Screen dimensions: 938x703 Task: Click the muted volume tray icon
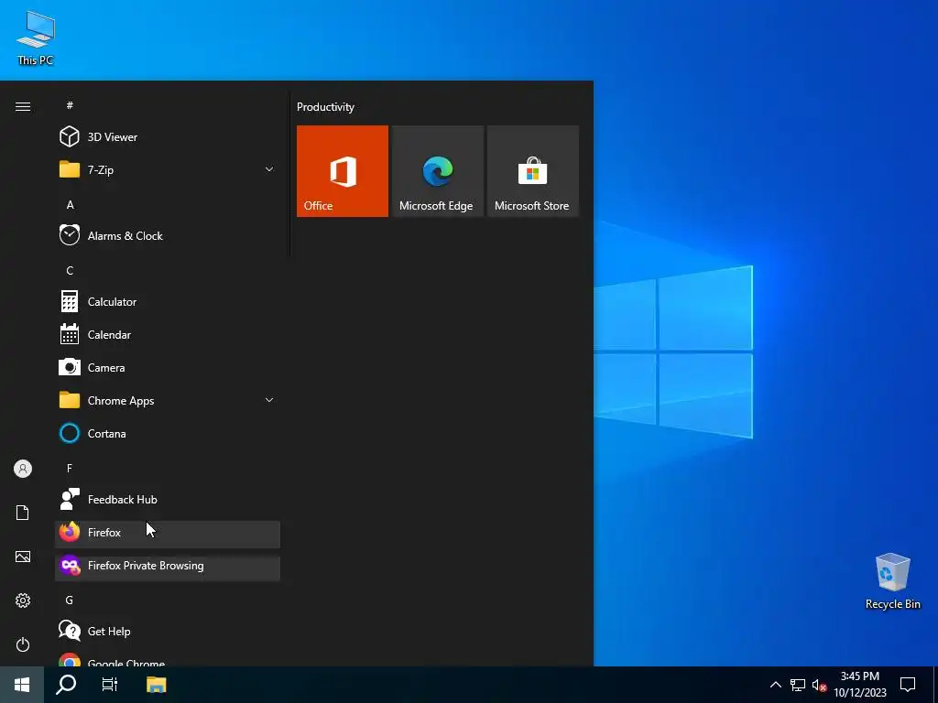click(x=819, y=685)
